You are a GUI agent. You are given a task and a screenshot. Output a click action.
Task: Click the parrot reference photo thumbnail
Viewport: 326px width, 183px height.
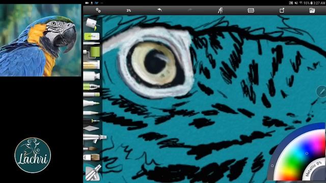tap(41, 41)
